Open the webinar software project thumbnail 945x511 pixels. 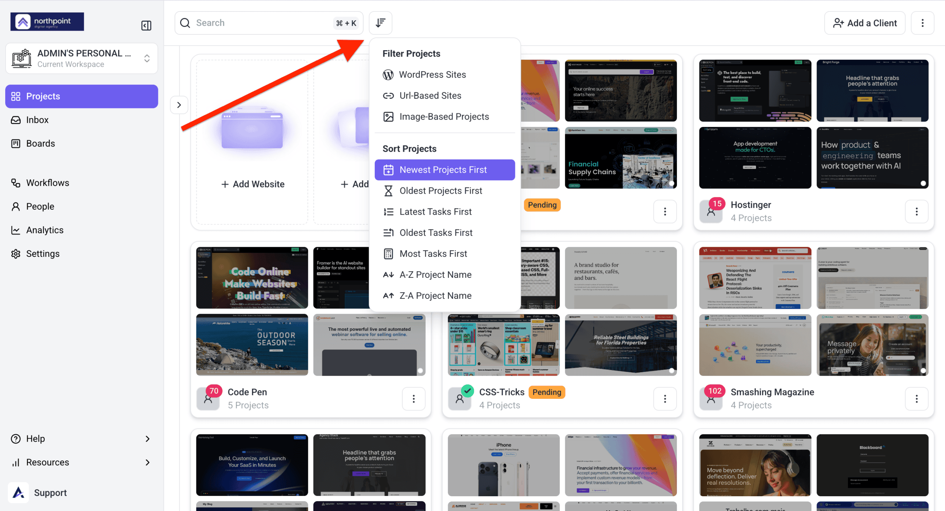[370, 345]
